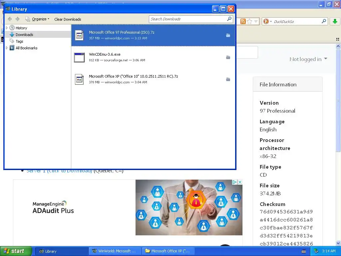Click the All Bookmarks star icon
Image resolution: width=341 pixels, height=256 pixels.
(12, 48)
